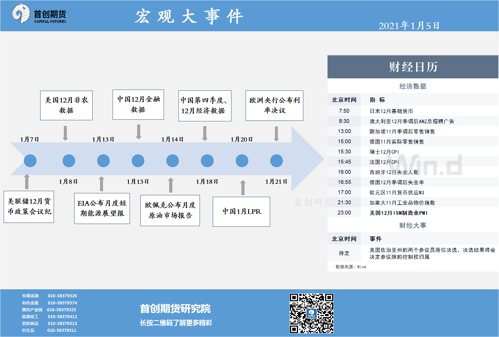499x337 pixels.
Task: Click the 美国12月ISM制造业PMI row
Action: [x=413, y=213]
